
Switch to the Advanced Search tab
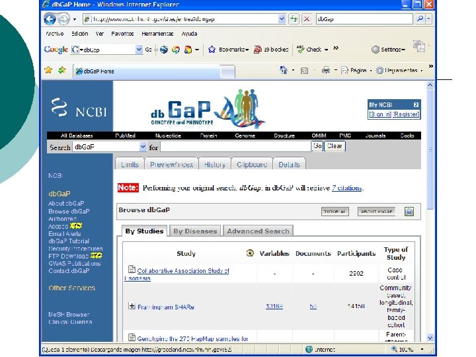(258, 231)
